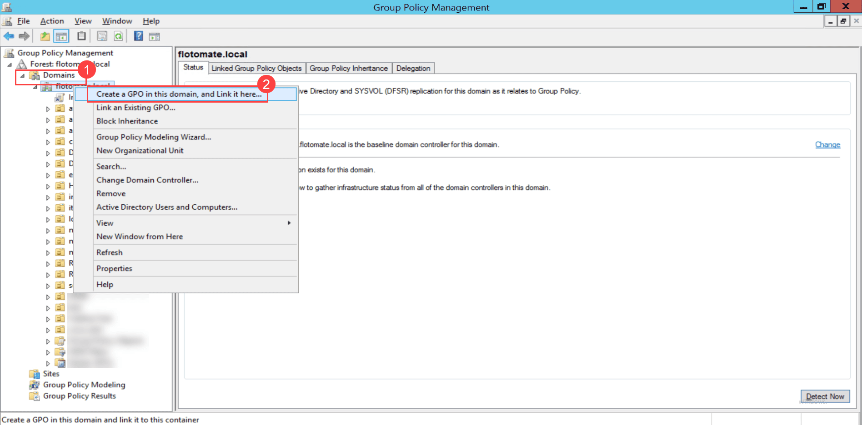Click the blue Back arrow in toolbar

9,36
